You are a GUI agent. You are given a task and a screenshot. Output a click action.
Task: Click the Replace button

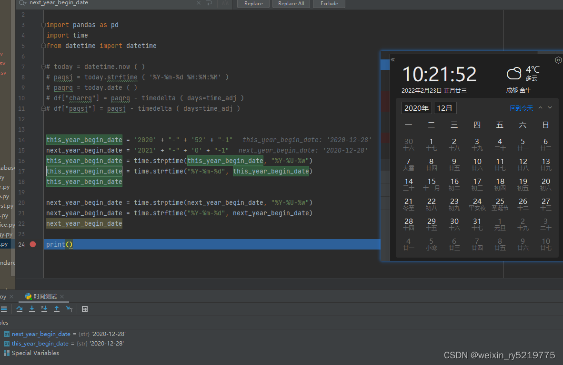[253, 4]
